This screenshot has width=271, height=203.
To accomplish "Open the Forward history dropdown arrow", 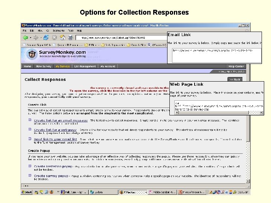I will tap(41, 38).
